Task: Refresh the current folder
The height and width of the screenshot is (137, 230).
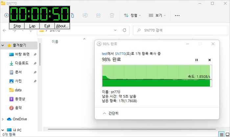Action: click(x=125, y=30)
